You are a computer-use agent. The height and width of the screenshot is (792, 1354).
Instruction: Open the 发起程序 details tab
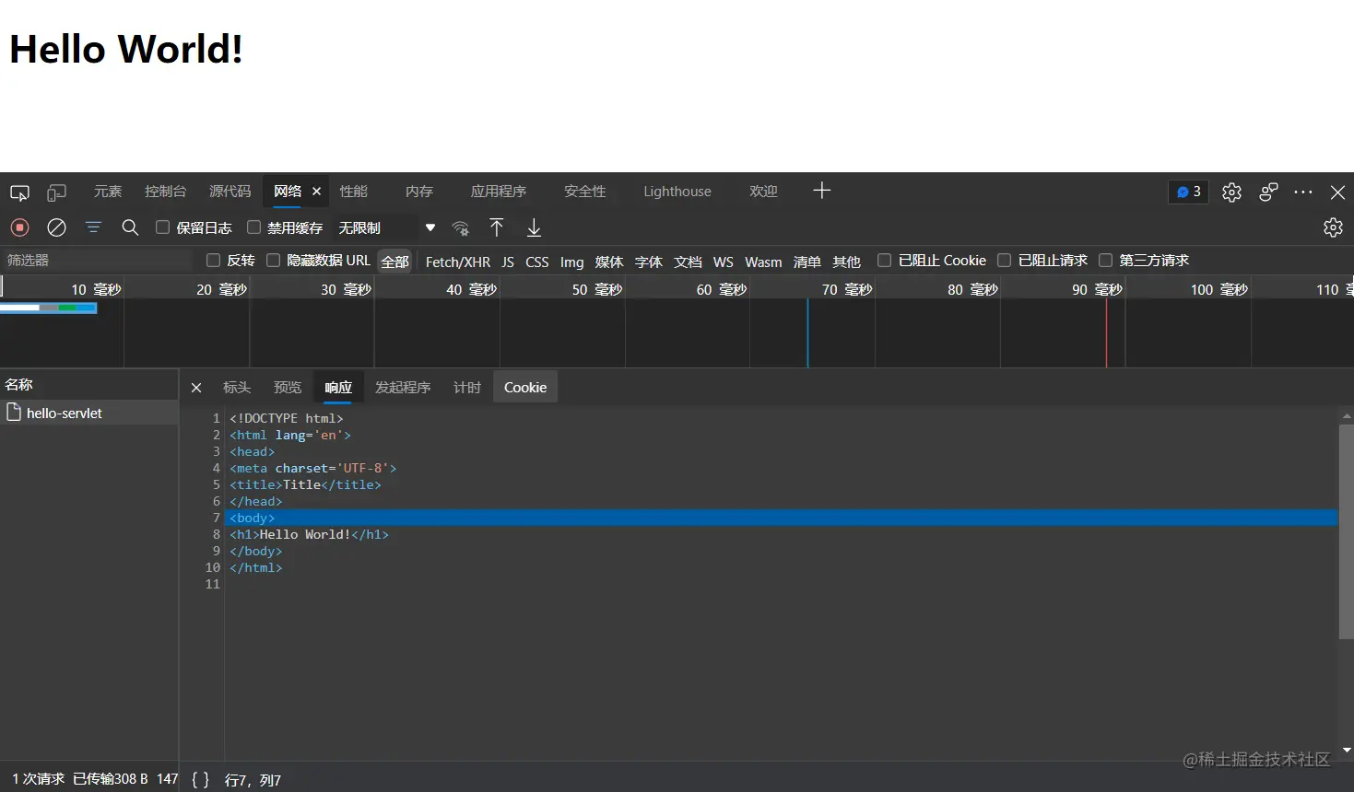(403, 388)
